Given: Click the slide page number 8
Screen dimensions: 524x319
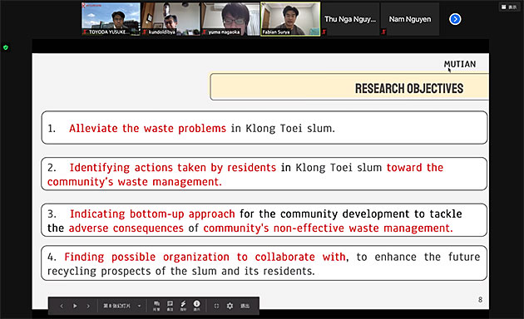Looking at the screenshot, I should click(480, 300).
